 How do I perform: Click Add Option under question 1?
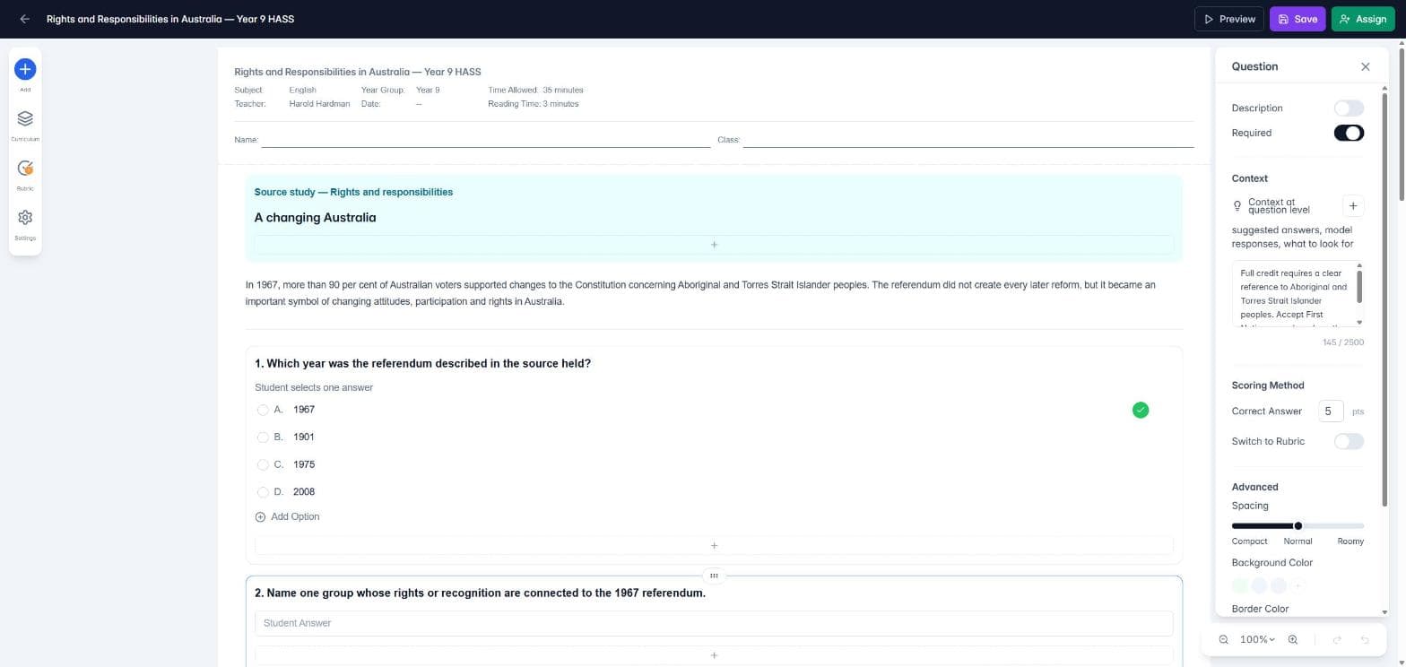(x=287, y=516)
